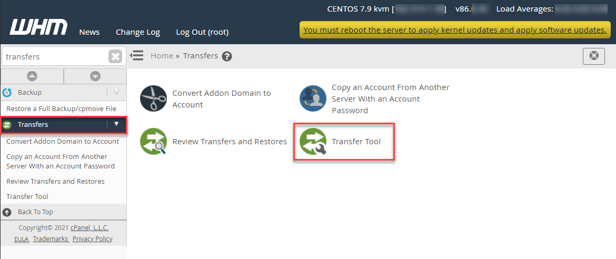616x259 pixels.
Task: Select Restore a Full Backup/cpmove File
Action: [62, 108]
